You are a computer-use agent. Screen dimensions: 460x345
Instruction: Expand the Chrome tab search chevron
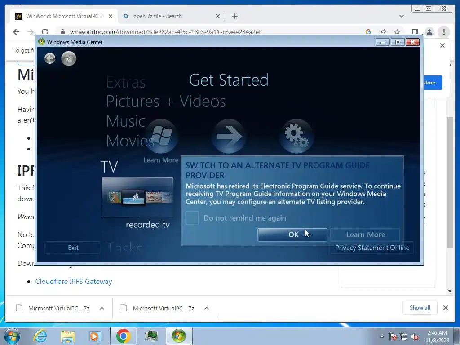pyautogui.click(x=402, y=16)
